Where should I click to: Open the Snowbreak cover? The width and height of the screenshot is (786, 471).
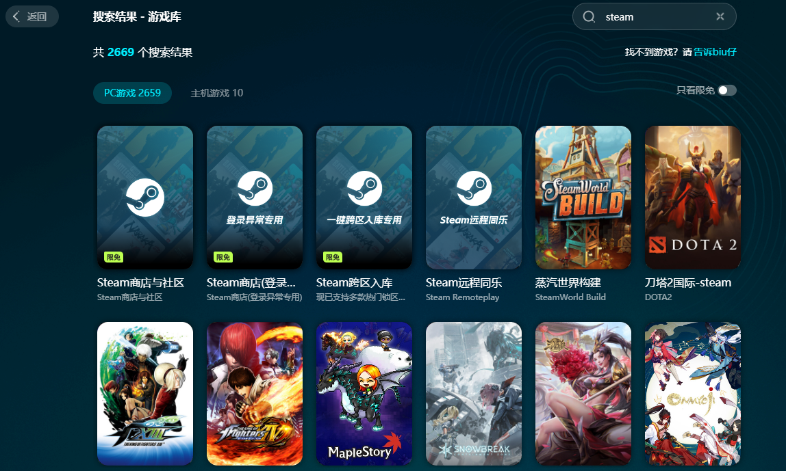tap(474, 394)
